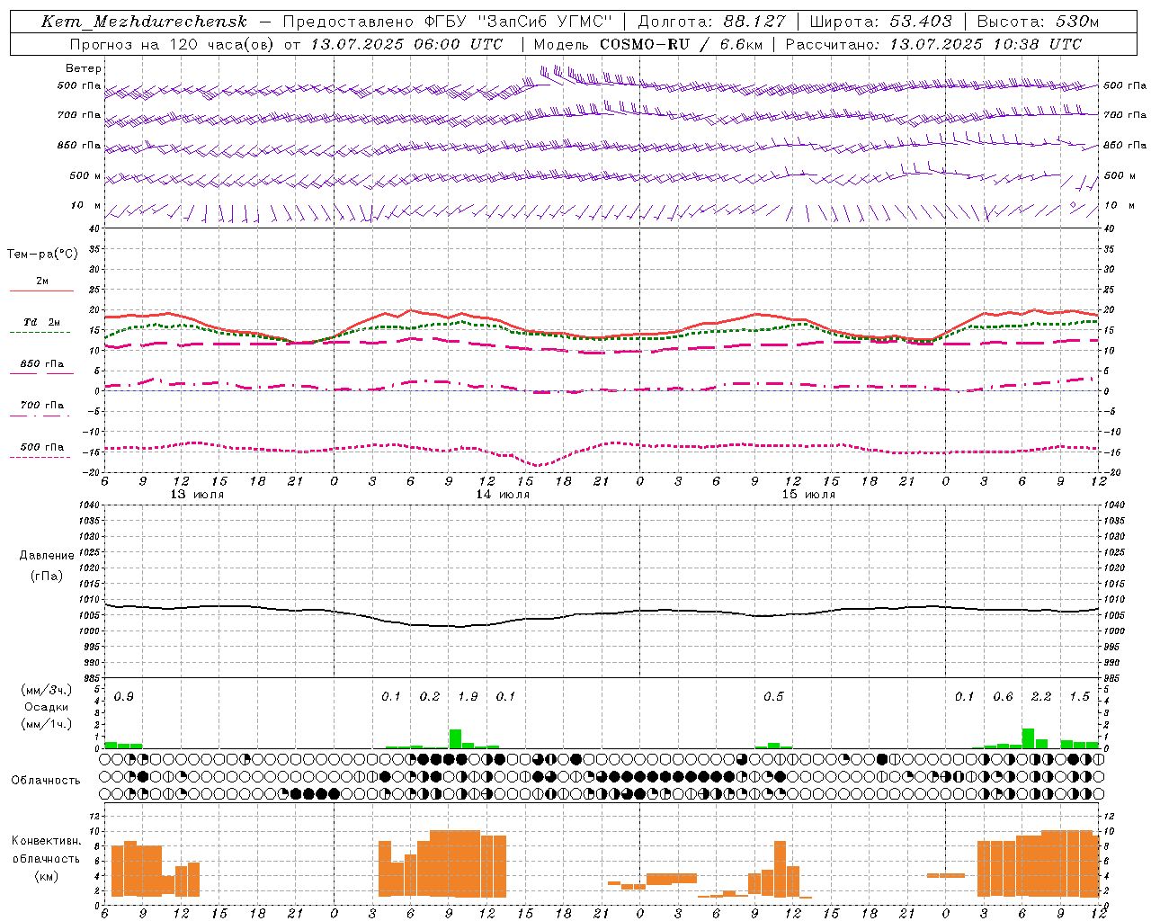The image size is (1151, 921).
Task: Click the Давление pressure panel label
Action: pyautogui.click(x=46, y=556)
